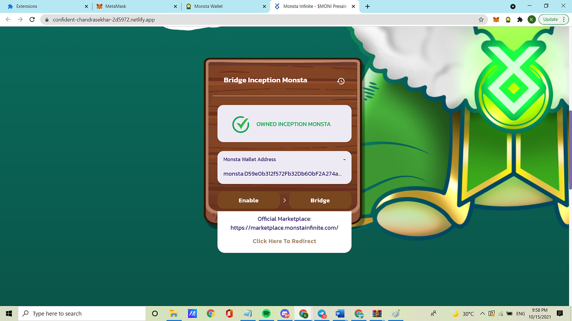572x321 pixels.
Task: Open a new browser tab
Action: (x=367, y=7)
